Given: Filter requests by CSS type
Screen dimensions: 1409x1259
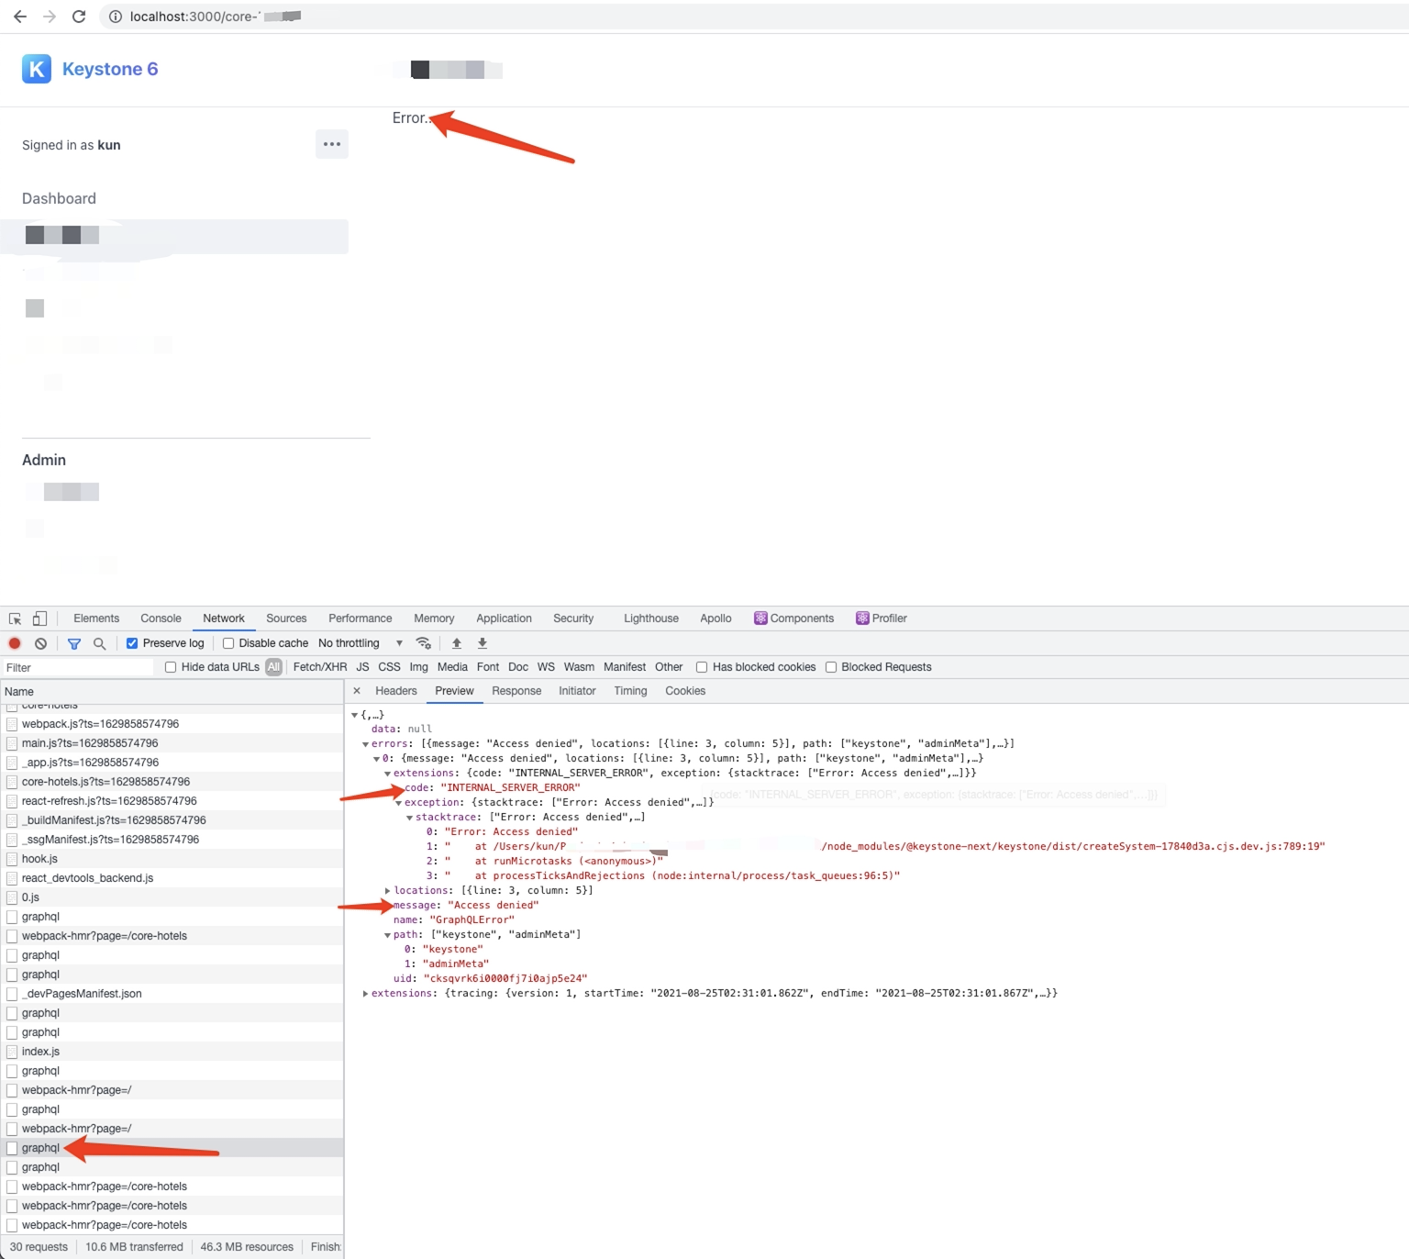Looking at the screenshot, I should click(389, 667).
